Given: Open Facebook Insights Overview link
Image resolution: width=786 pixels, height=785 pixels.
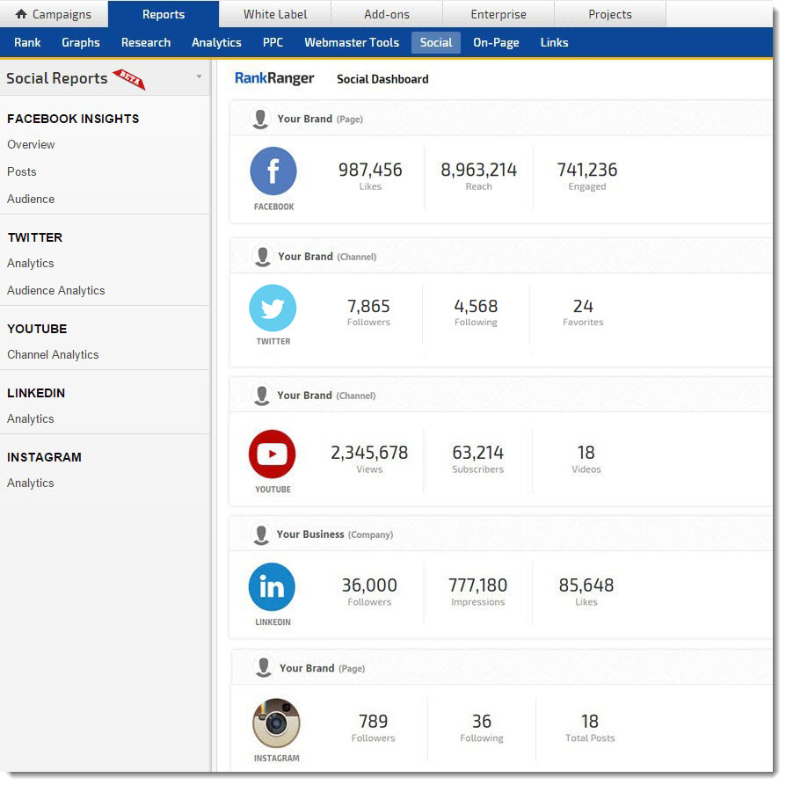Looking at the screenshot, I should click(x=31, y=144).
